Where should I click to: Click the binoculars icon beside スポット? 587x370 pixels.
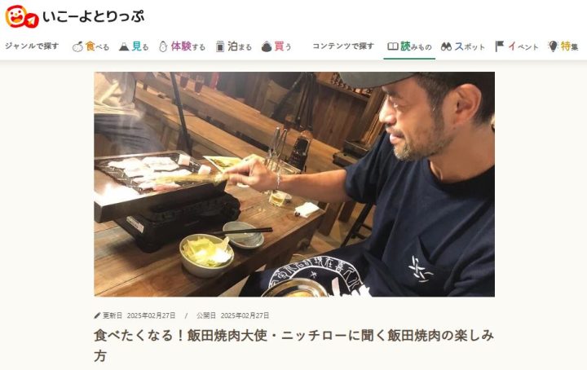446,46
